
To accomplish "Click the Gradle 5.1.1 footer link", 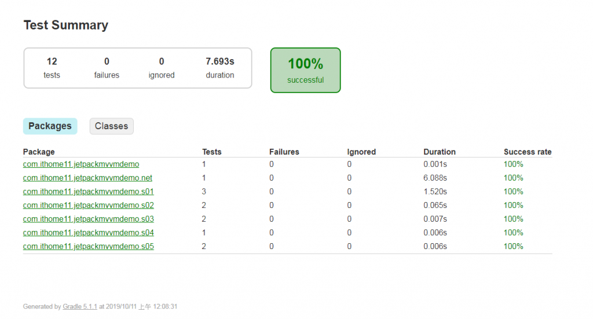I will [80, 307].
